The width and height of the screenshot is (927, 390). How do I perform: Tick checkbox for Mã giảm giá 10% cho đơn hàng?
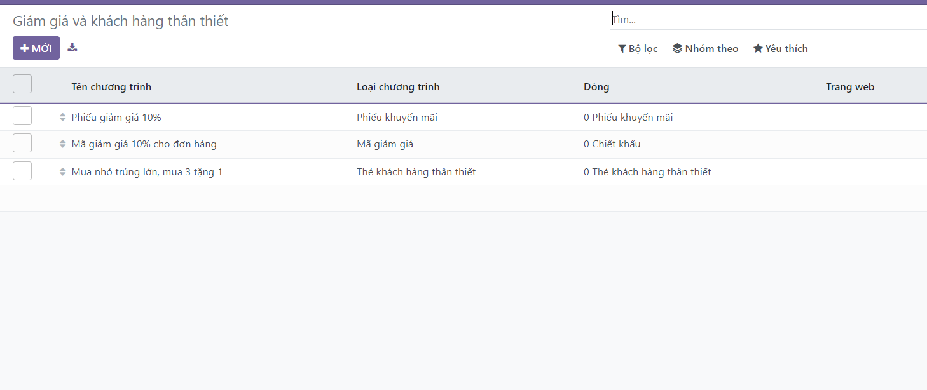coord(22,144)
